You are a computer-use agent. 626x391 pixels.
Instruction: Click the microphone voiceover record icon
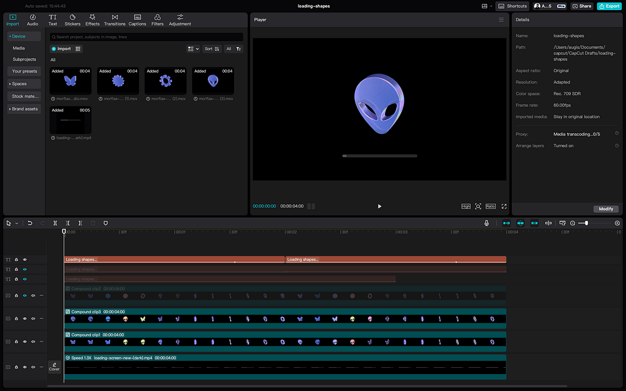[x=486, y=223]
